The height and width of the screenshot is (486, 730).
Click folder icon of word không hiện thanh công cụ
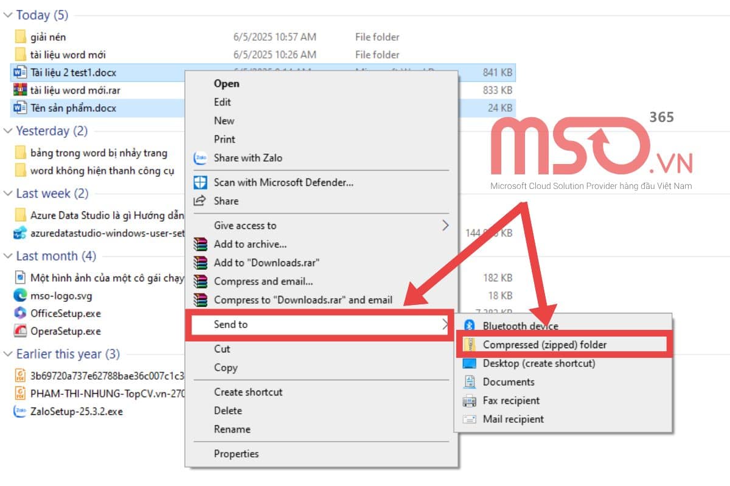tap(20, 171)
